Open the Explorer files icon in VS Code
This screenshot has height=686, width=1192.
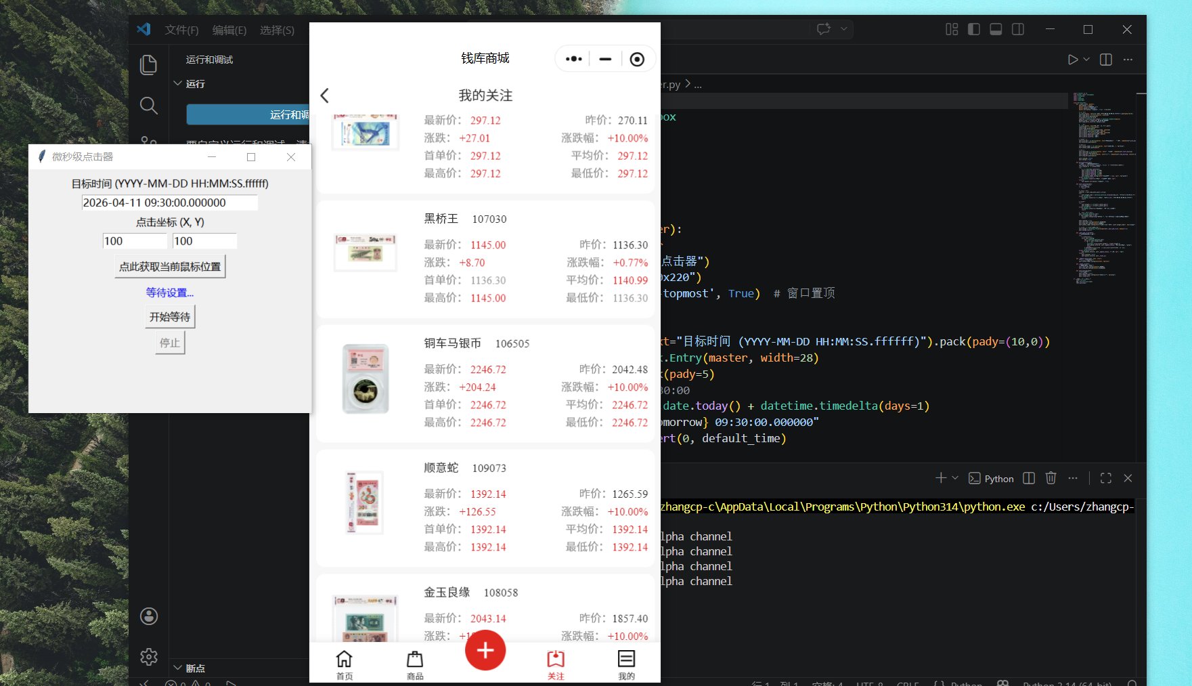(x=148, y=65)
